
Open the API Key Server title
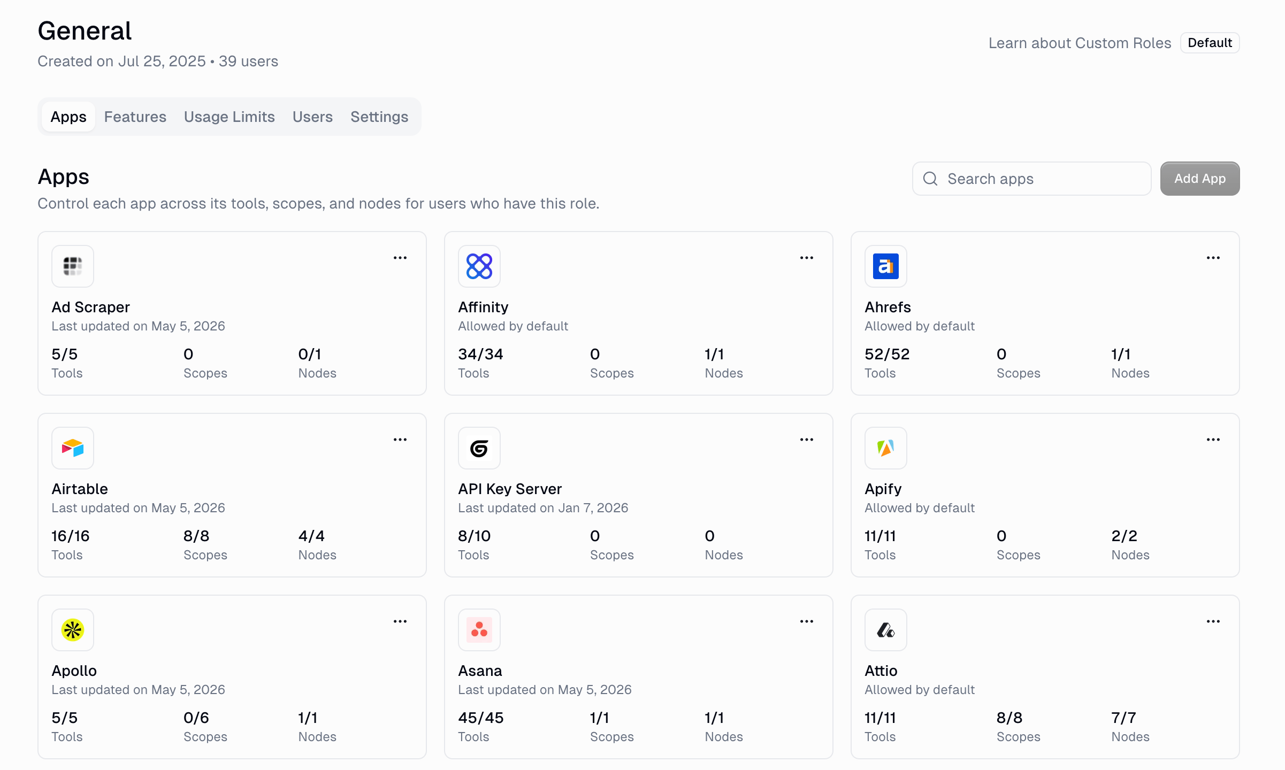pyautogui.click(x=510, y=489)
